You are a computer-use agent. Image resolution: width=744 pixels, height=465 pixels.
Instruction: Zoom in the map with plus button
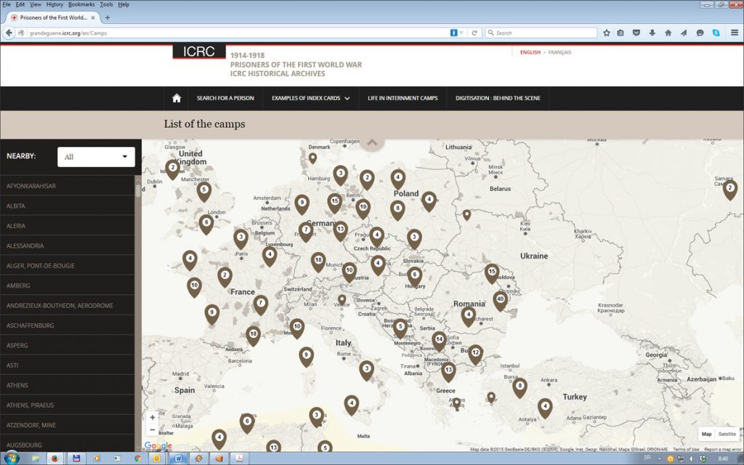click(x=153, y=417)
